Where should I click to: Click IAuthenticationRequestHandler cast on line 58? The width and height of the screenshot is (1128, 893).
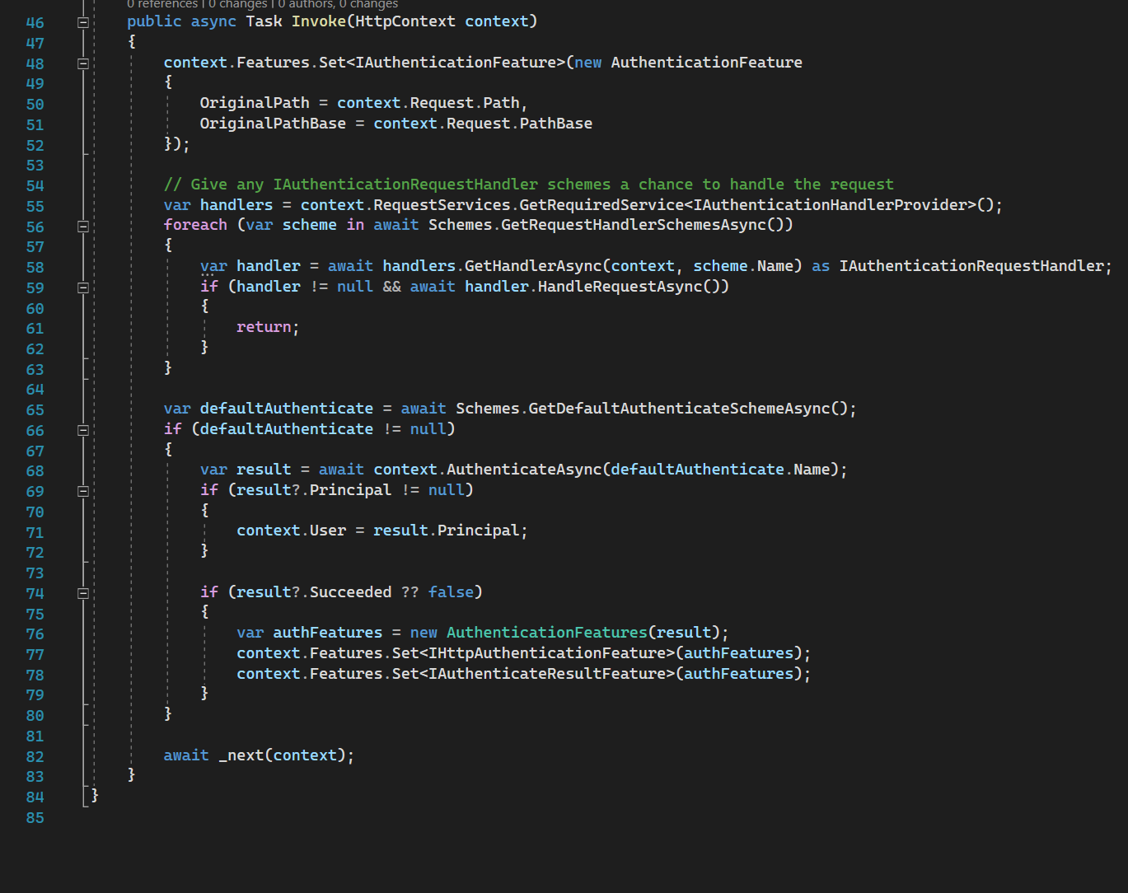[x=971, y=266]
